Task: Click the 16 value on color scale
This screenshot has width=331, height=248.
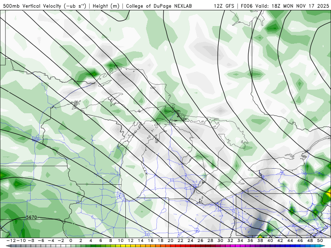Action: click(x=151, y=241)
